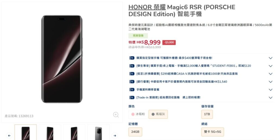Click promo icon beside CASA-V bedding offer
The height and width of the screenshot is (140, 278).
[132, 74]
